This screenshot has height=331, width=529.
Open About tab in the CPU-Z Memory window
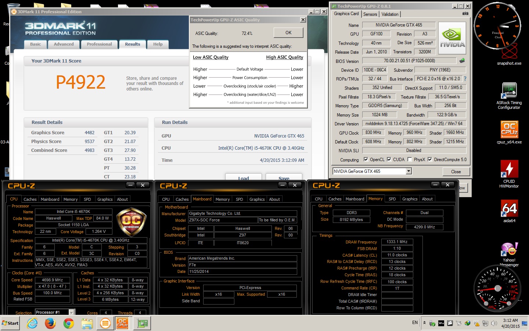click(427, 199)
